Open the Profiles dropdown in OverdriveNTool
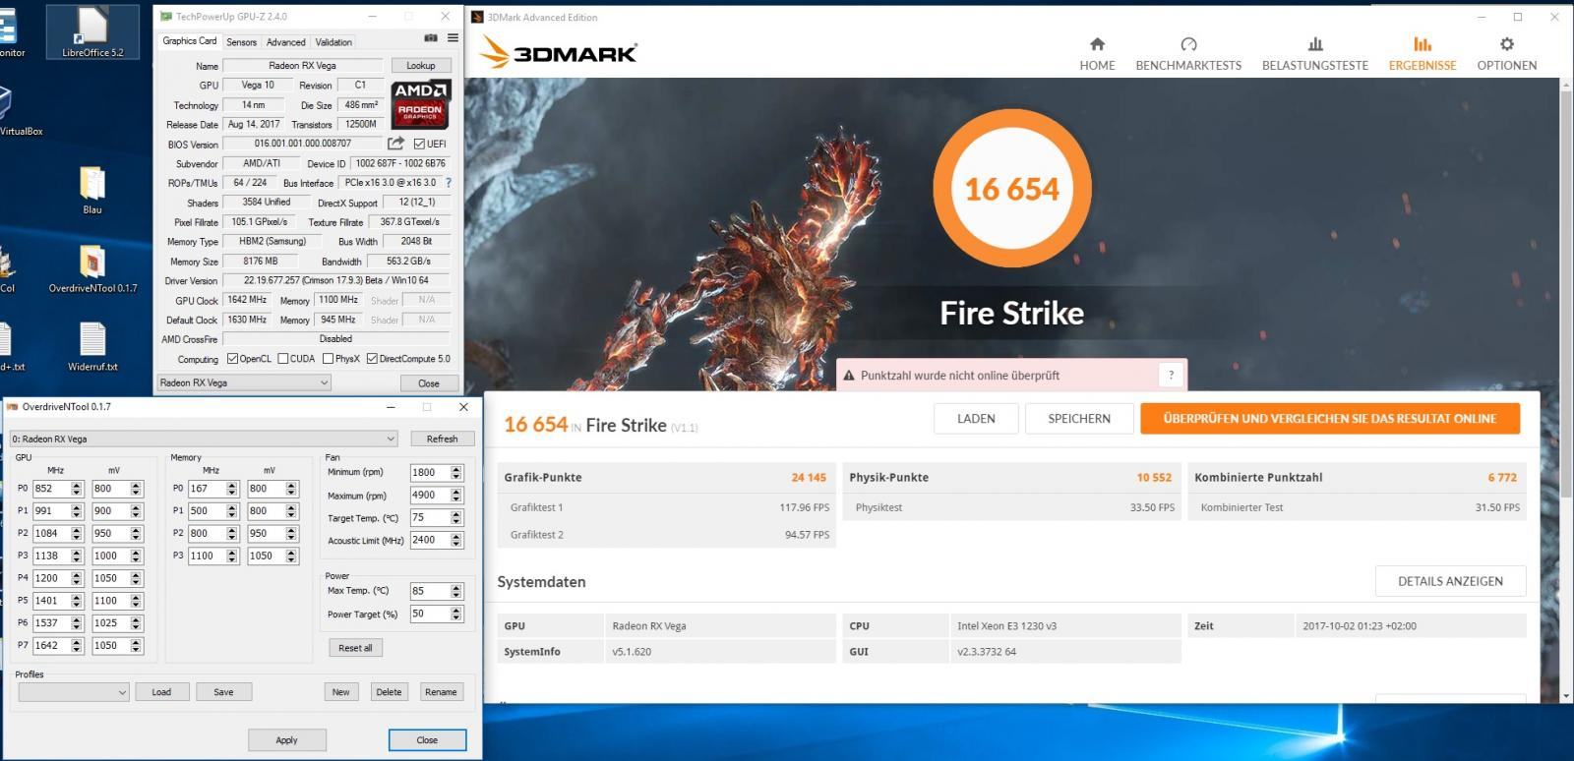The image size is (1574, 761). pyautogui.click(x=74, y=692)
